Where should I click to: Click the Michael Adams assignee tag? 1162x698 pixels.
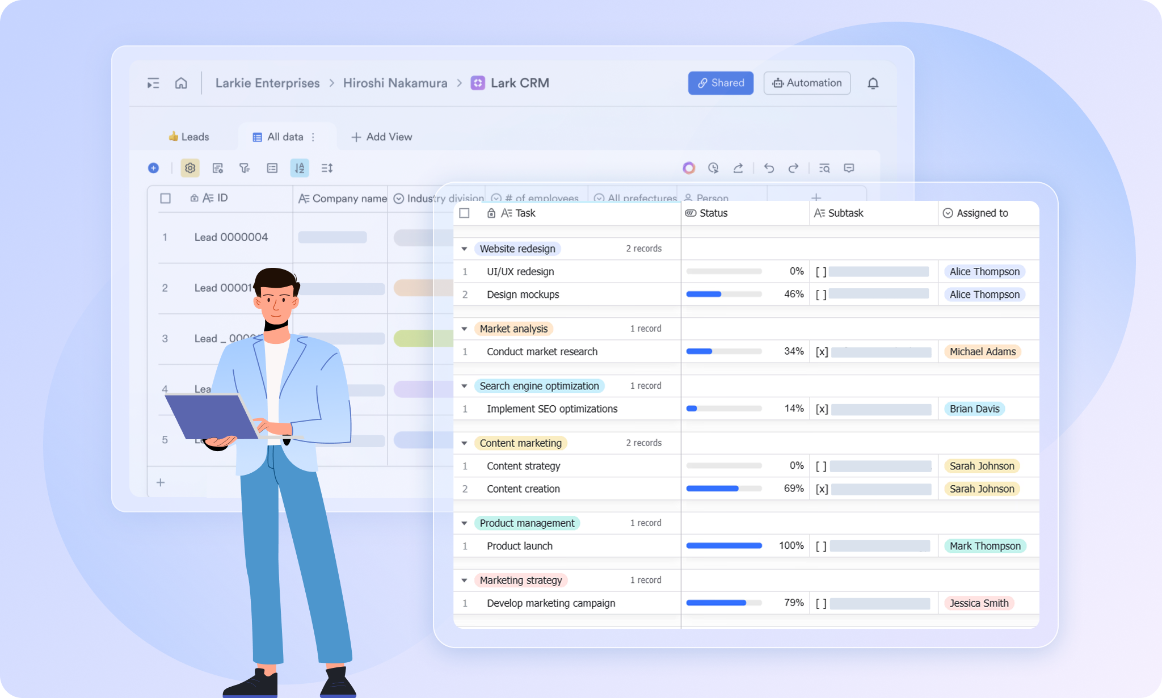pyautogui.click(x=983, y=352)
